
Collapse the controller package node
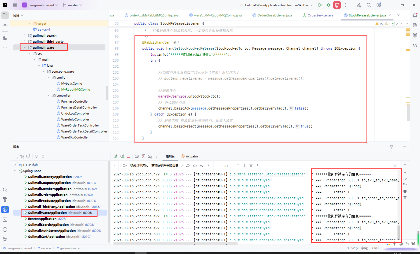[48, 95]
